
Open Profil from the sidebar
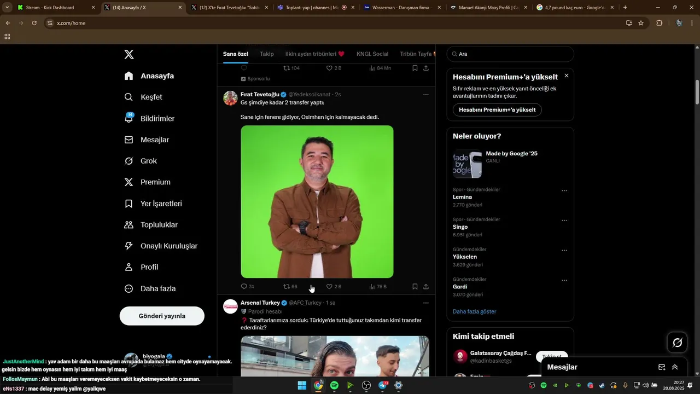(141, 267)
